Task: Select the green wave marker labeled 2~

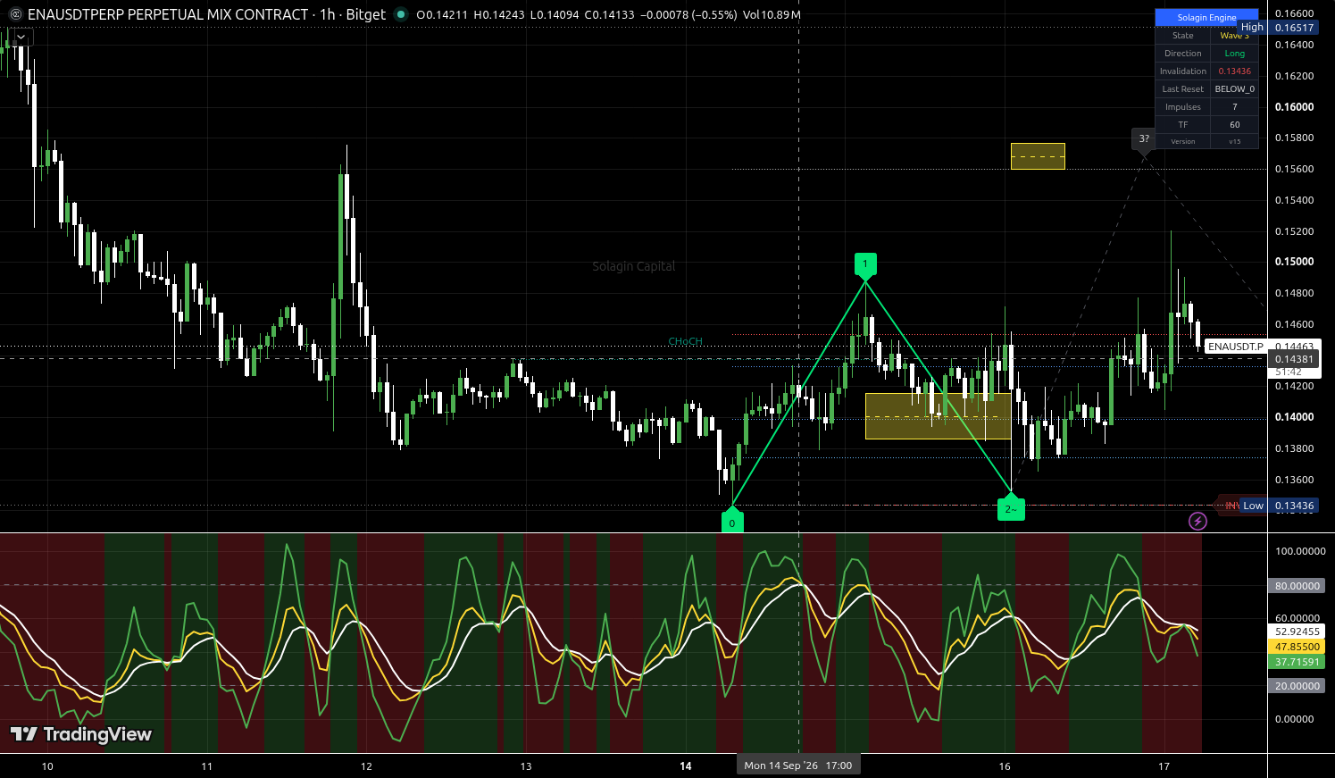Action: 1011,509
